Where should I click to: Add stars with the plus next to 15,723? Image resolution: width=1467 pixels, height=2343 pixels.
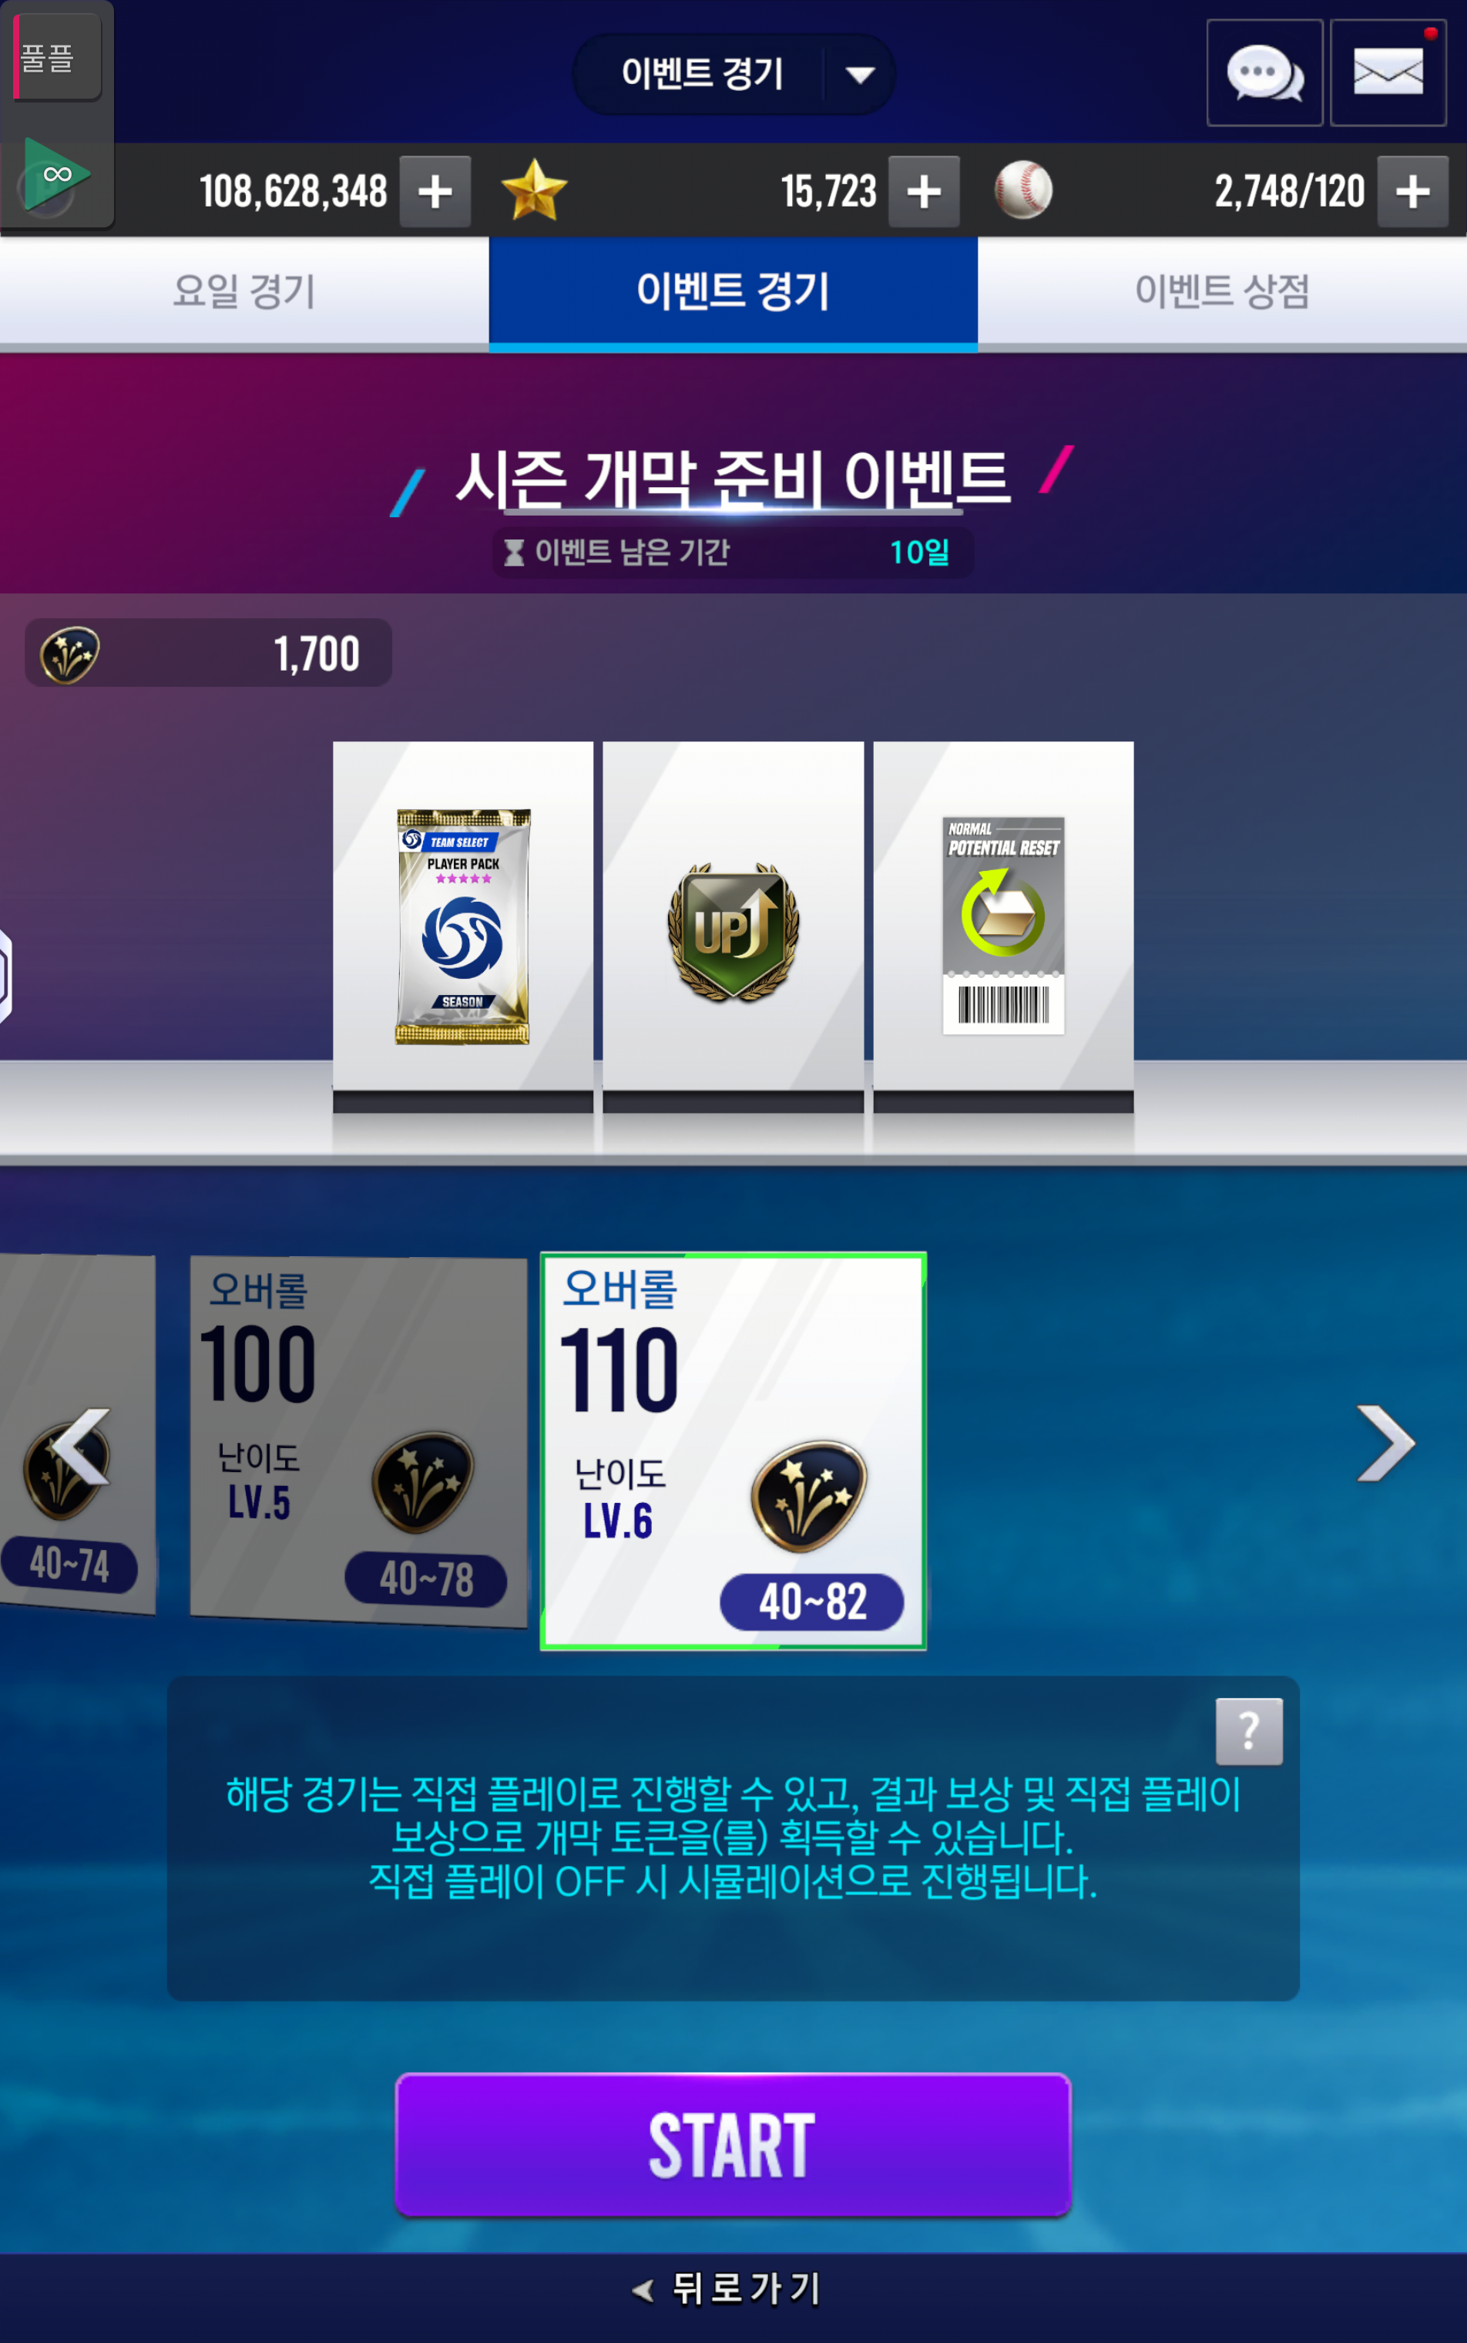pos(925,191)
